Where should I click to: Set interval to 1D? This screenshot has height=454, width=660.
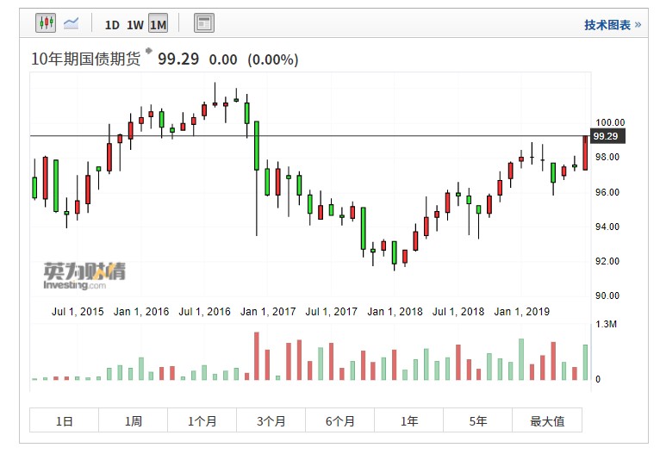coord(112,25)
